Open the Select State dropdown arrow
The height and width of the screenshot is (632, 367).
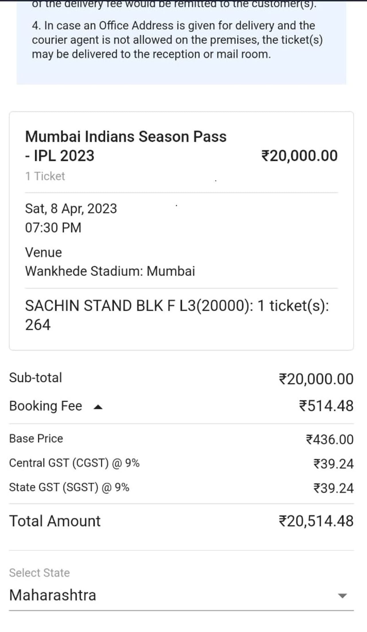(342, 596)
